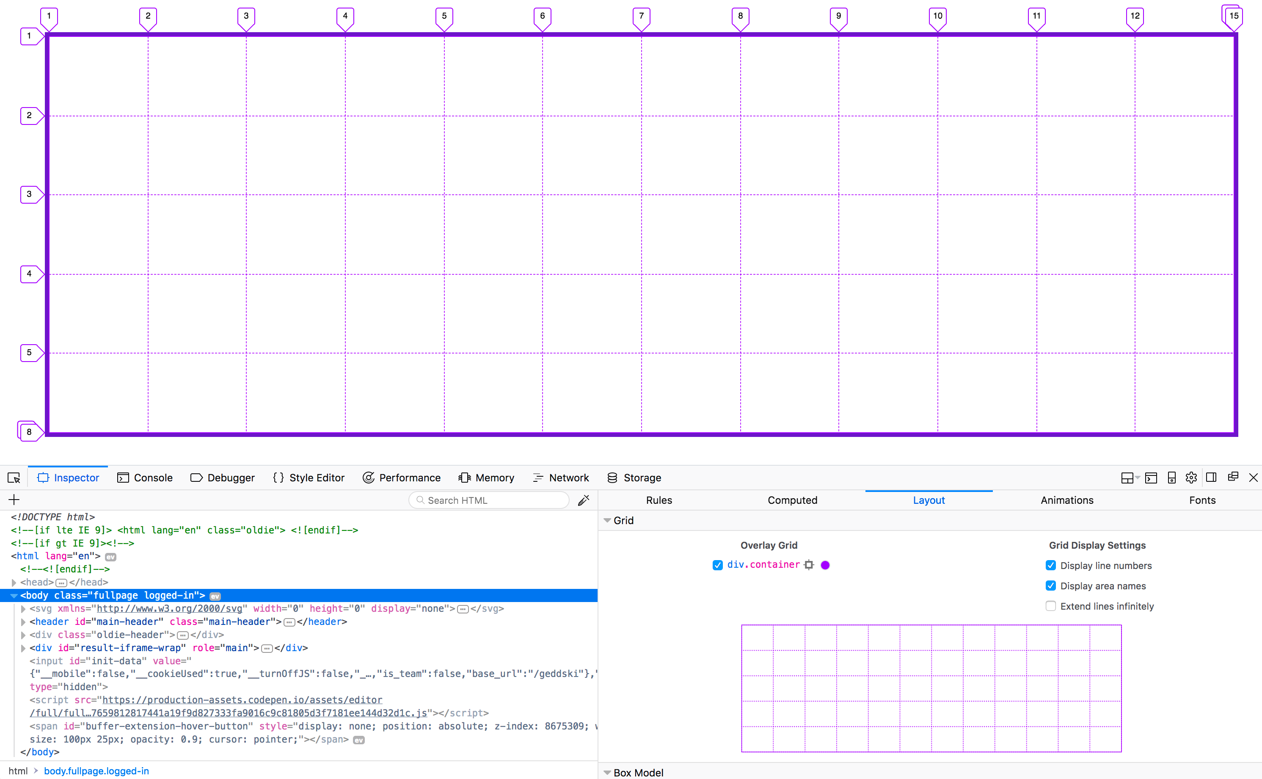Viewport: 1262px width, 779px height.
Task: Switch to the Rules sidebar tab
Action: click(659, 500)
